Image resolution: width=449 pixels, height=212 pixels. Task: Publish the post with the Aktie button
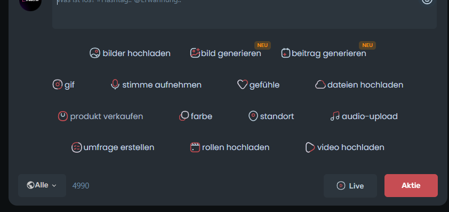coord(411,186)
